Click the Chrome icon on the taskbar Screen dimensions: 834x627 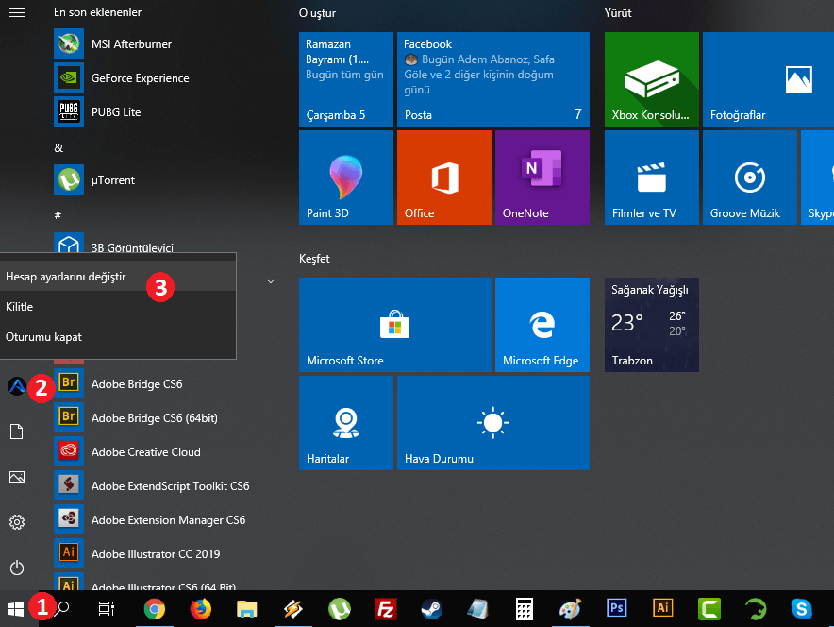point(155,609)
